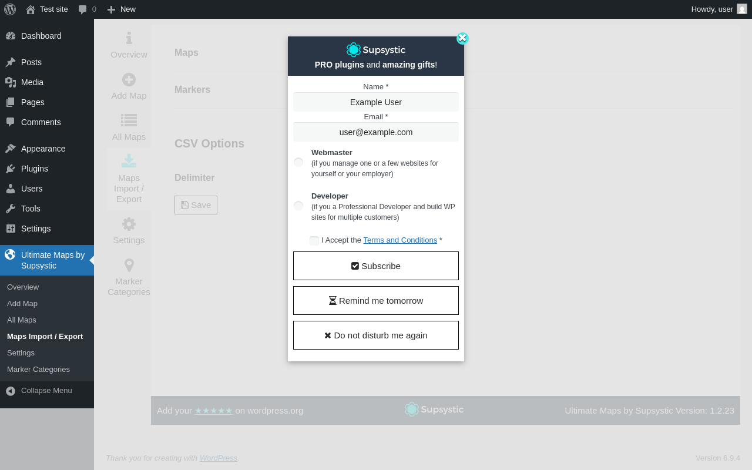Select the Webmaster radio option
This screenshot has height=470, width=752.
298,162
